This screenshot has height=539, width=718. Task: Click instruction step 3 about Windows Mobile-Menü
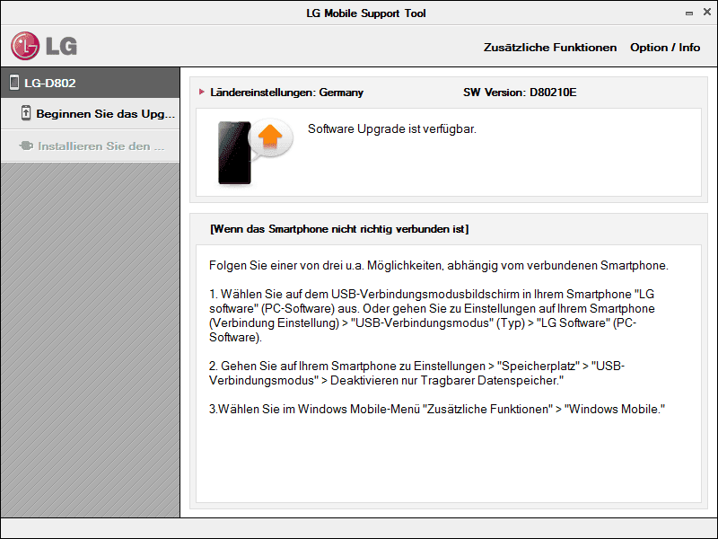pos(437,409)
